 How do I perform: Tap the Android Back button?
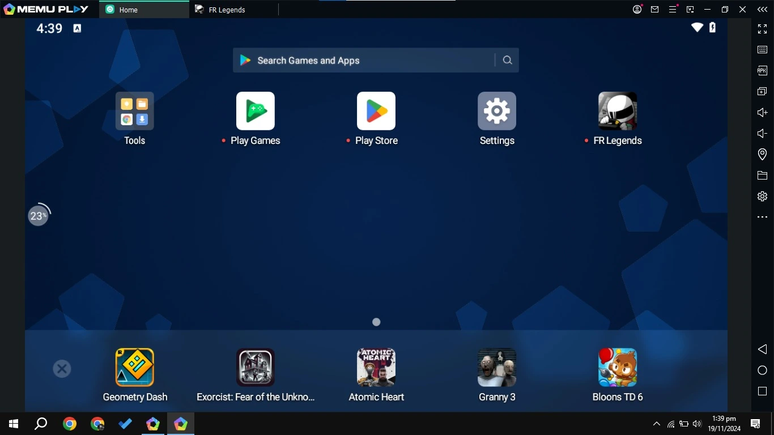763,349
